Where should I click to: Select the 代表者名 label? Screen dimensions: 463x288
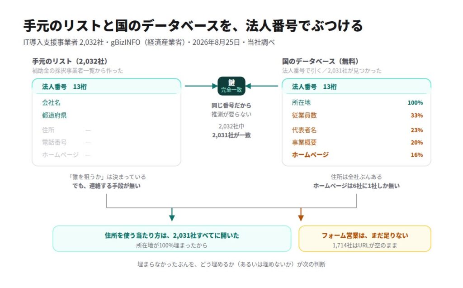[x=304, y=130]
